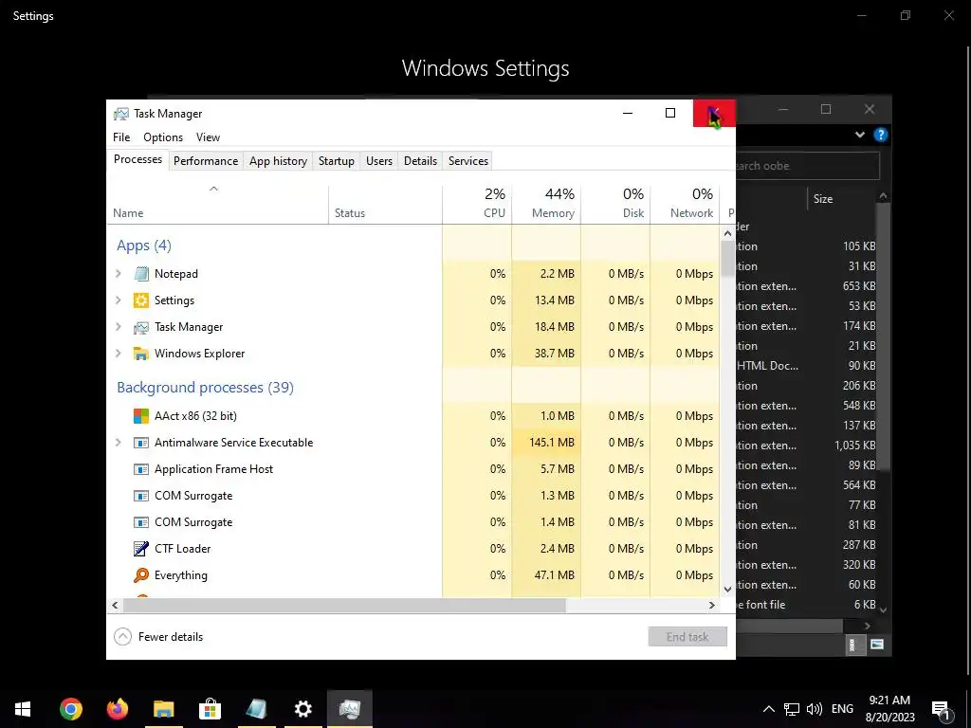The width and height of the screenshot is (971, 728).
Task: Switch to Settings gear in the taskbar
Action: pos(302,709)
